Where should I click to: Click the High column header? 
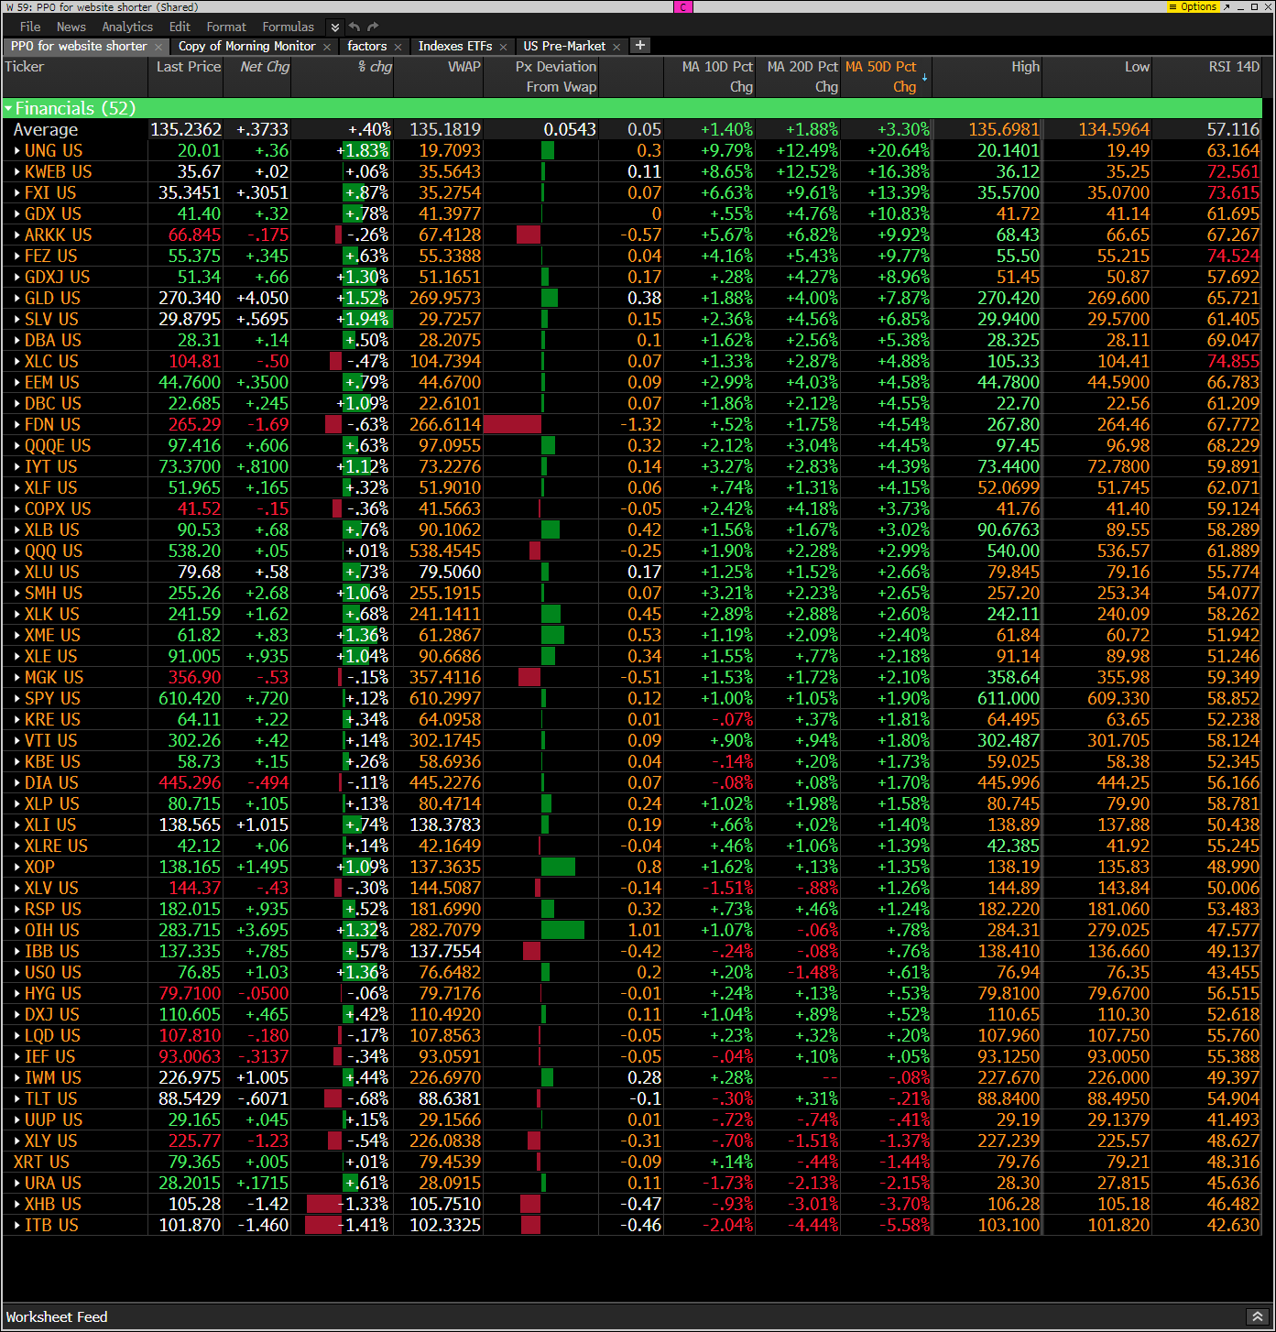click(x=987, y=77)
